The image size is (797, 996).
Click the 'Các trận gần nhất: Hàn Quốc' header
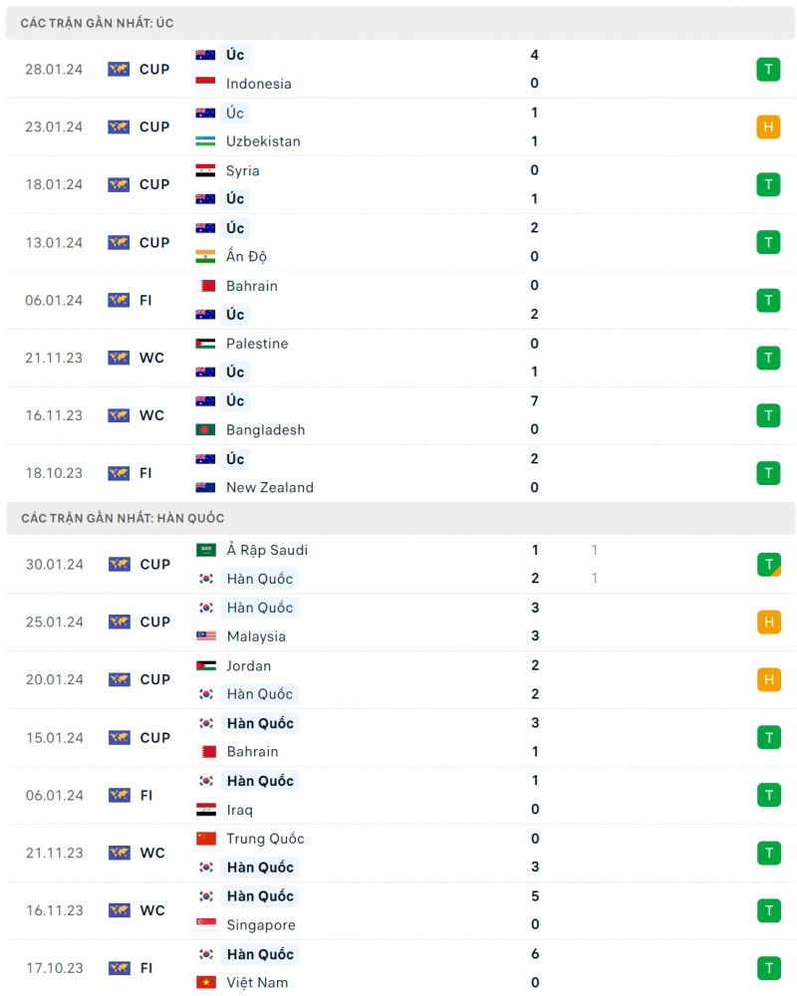point(123,518)
